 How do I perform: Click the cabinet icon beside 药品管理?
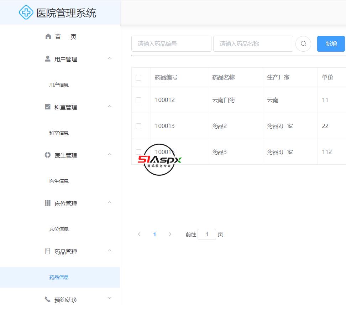[x=48, y=251]
